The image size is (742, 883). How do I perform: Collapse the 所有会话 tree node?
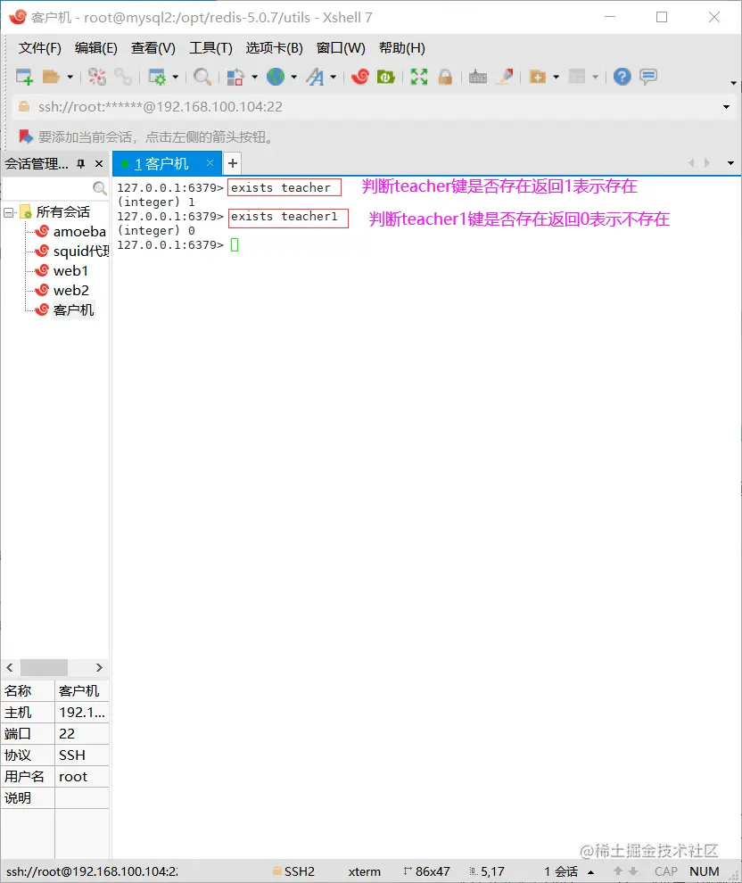[8, 212]
